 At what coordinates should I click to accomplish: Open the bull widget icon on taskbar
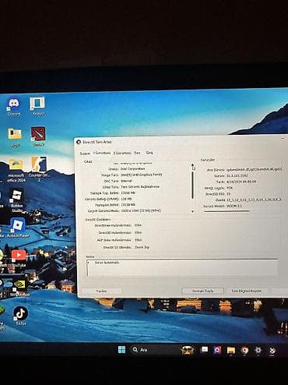tap(188, 350)
